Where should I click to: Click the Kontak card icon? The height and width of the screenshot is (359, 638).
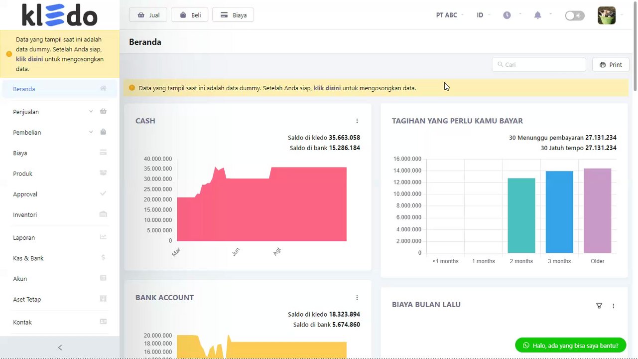point(103,322)
